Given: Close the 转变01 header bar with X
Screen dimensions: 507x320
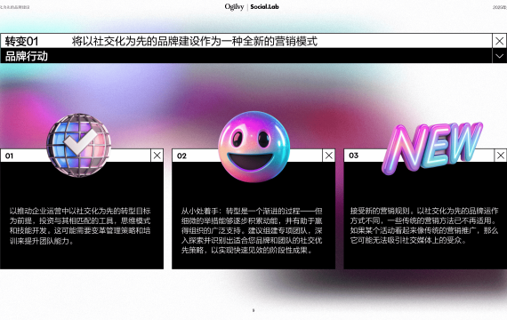Looking at the screenshot, I should pyautogui.click(x=499, y=41).
